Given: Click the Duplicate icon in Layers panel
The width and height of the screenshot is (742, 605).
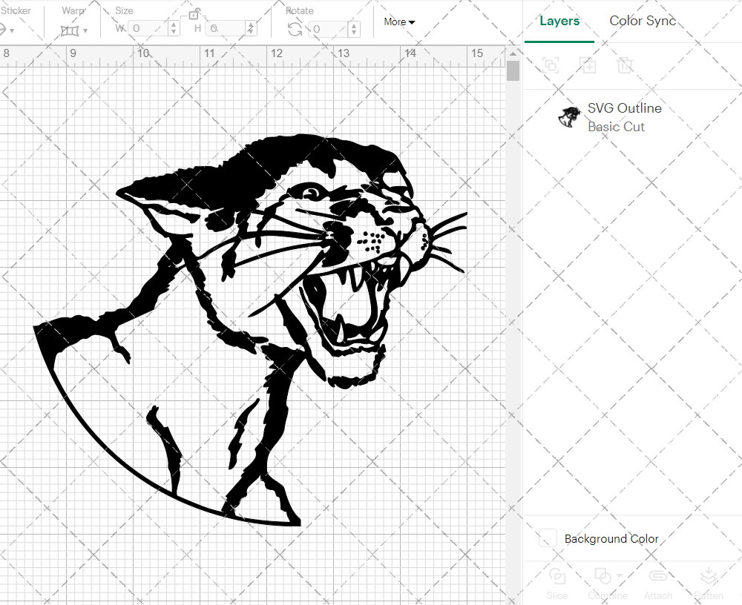Looking at the screenshot, I should [x=588, y=65].
